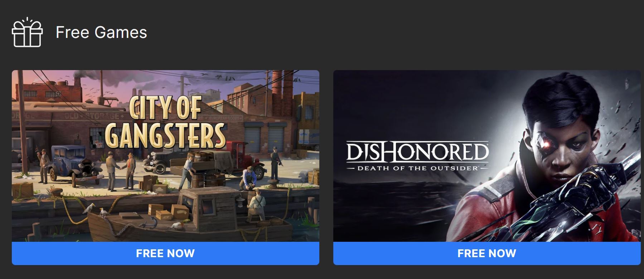Select the Death of the Outsider subtitle
Screen dimensions: 644x279
(x=417, y=168)
